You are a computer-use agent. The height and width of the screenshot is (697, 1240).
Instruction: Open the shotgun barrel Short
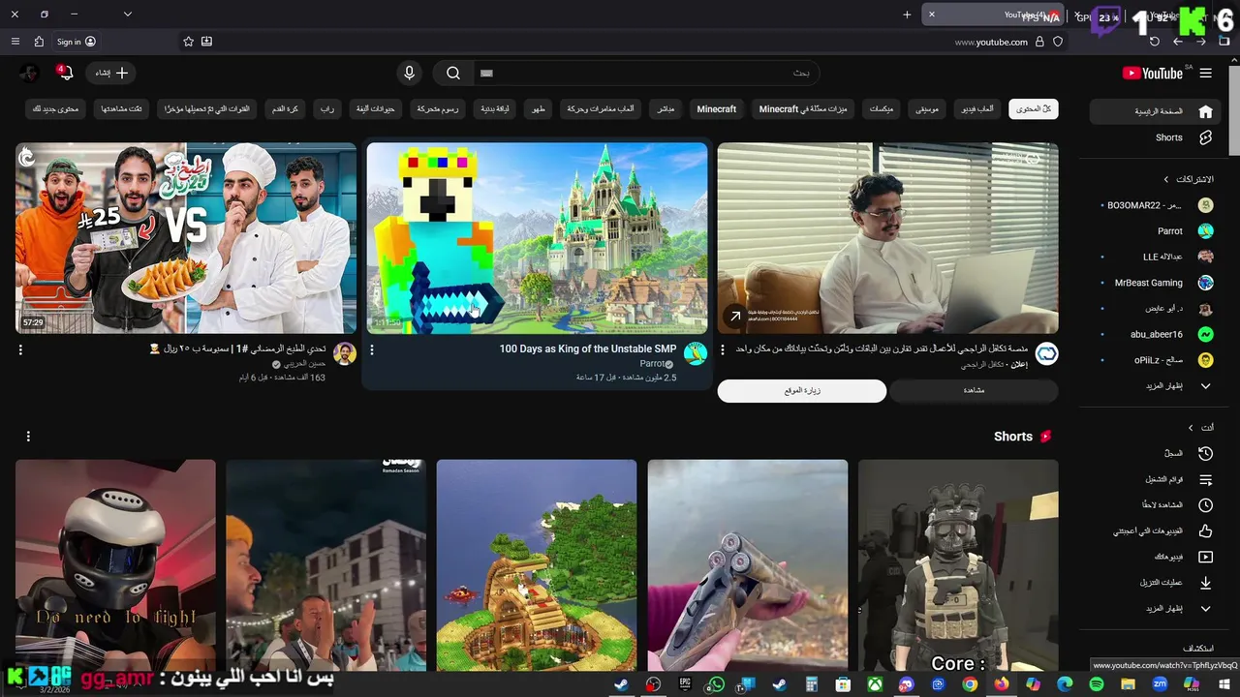[x=747, y=565]
